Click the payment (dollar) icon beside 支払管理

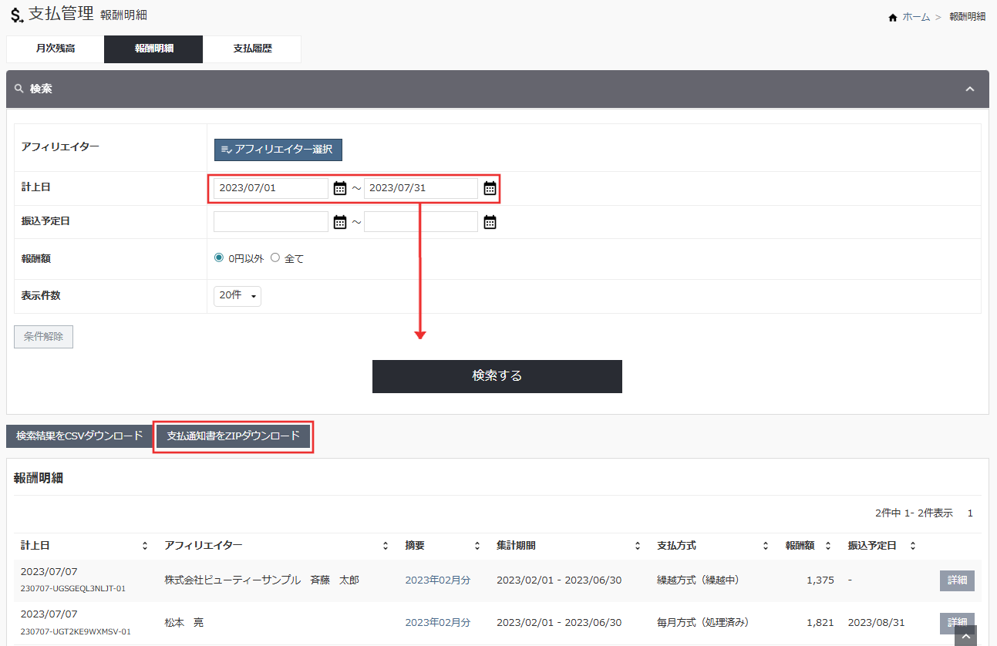pyautogui.click(x=15, y=14)
